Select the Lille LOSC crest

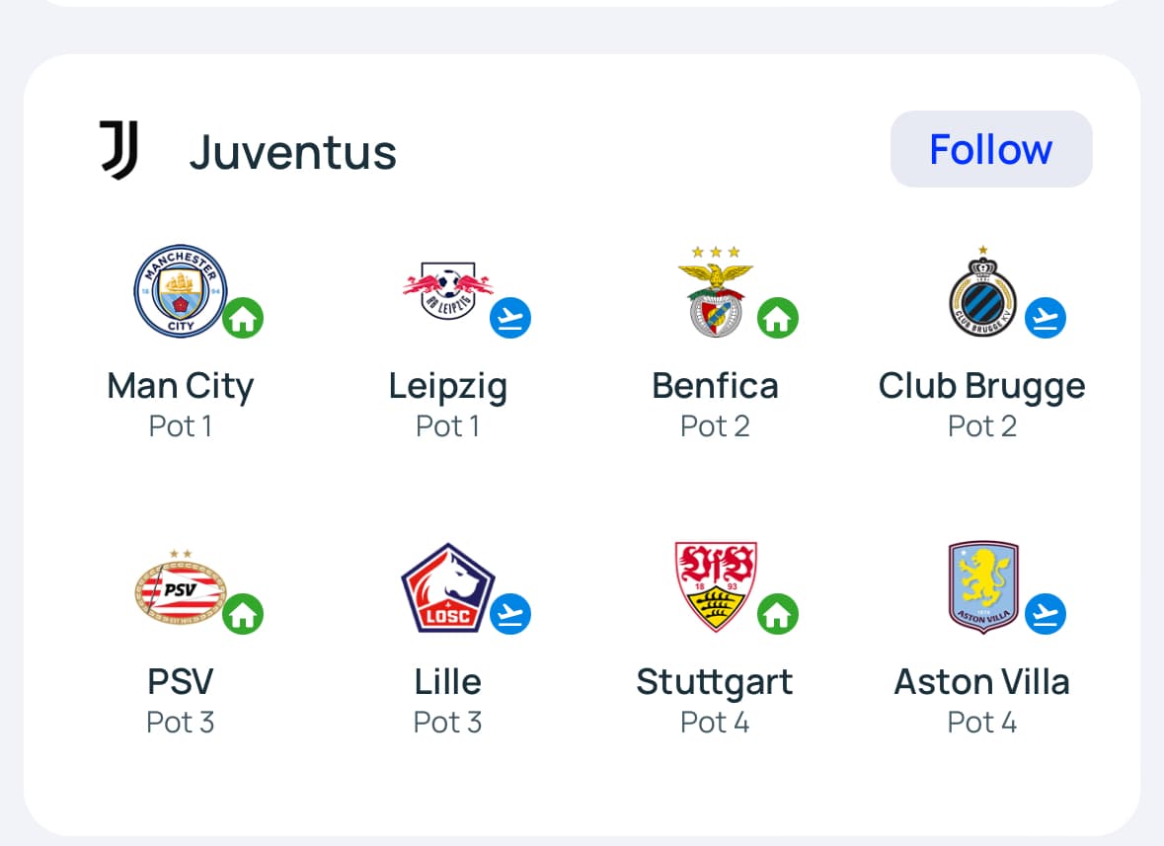[447, 588]
